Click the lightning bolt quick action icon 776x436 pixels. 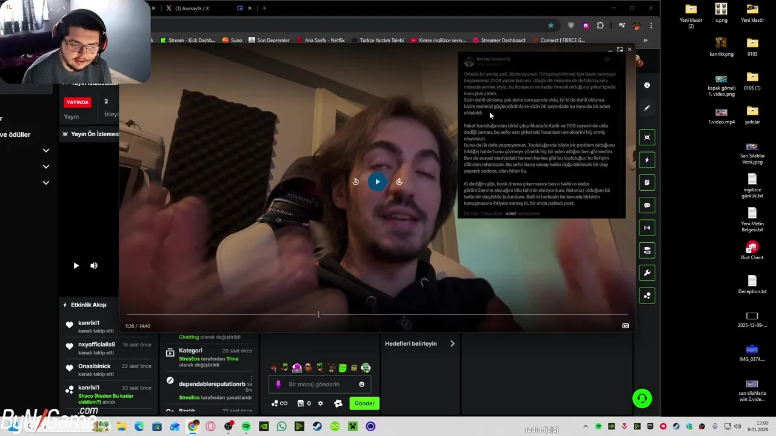[647, 160]
